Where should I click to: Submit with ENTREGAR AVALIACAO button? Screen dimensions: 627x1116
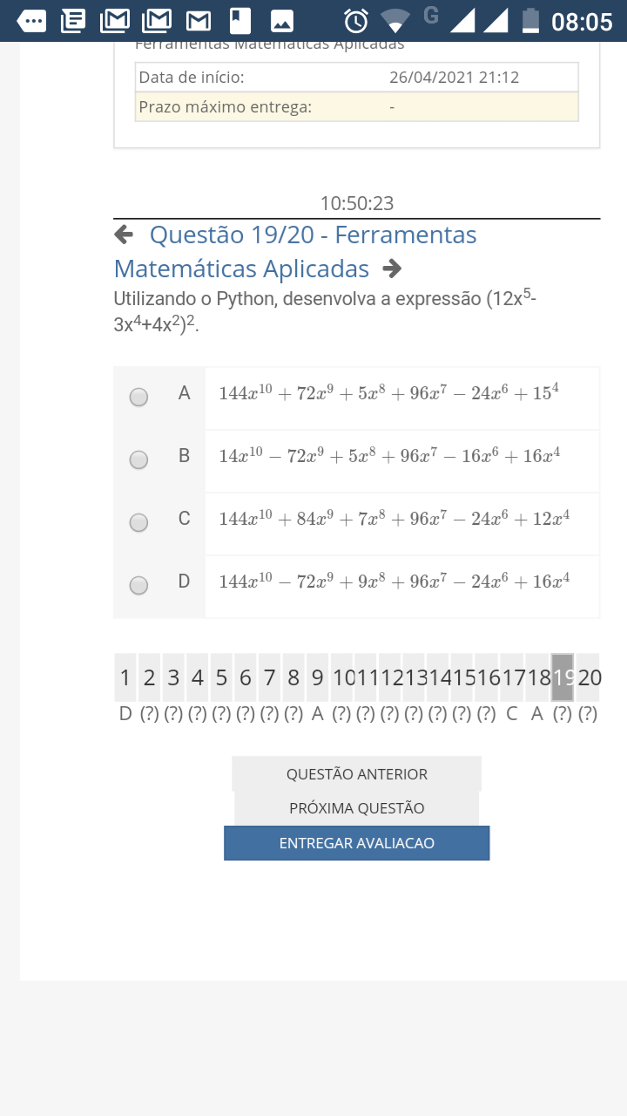[357, 843]
